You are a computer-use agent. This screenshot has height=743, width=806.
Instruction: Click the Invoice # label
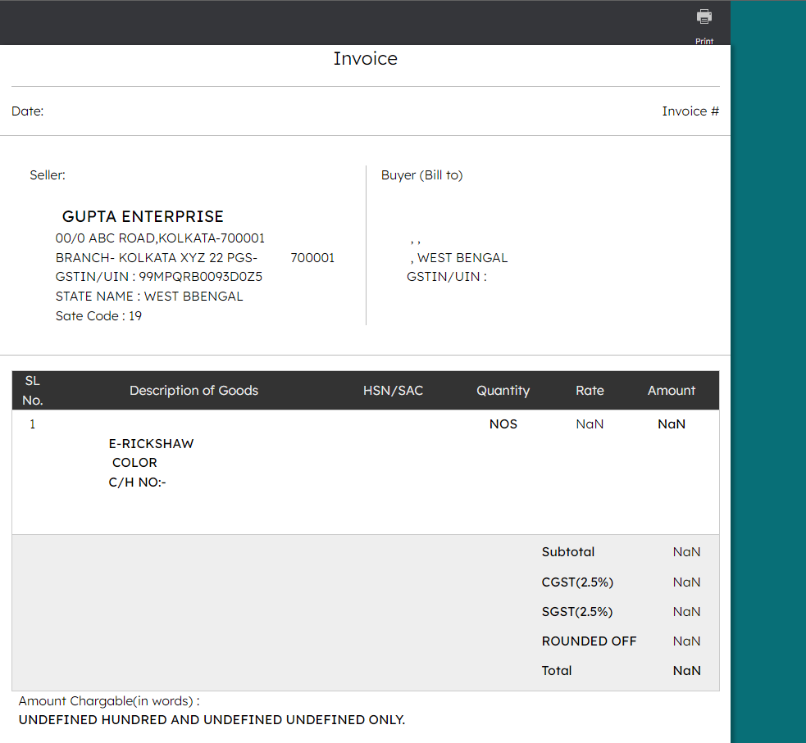(x=690, y=111)
